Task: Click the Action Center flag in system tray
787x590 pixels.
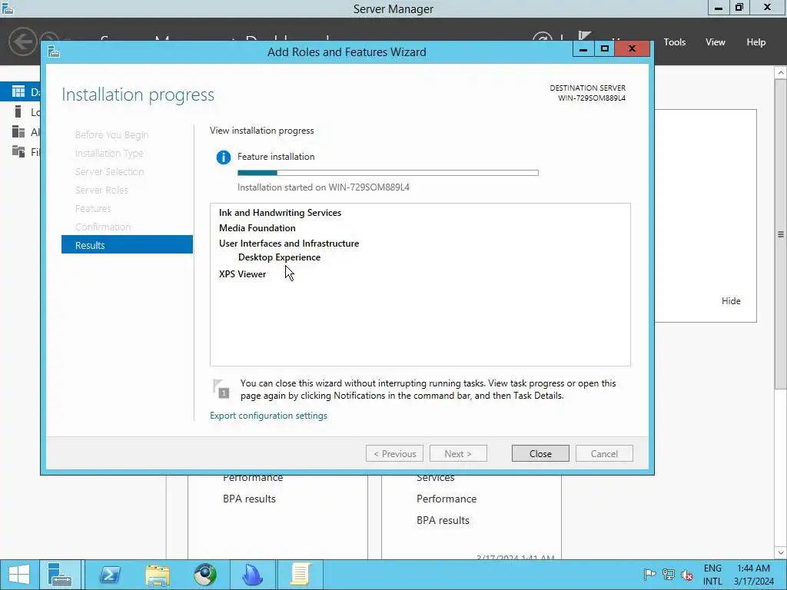Action: click(649, 575)
